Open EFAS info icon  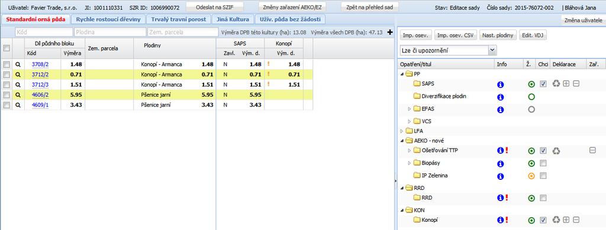pos(501,110)
